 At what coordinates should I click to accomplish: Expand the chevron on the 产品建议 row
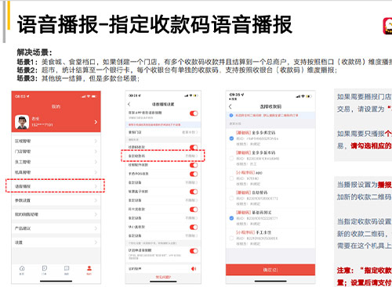(x=96, y=228)
